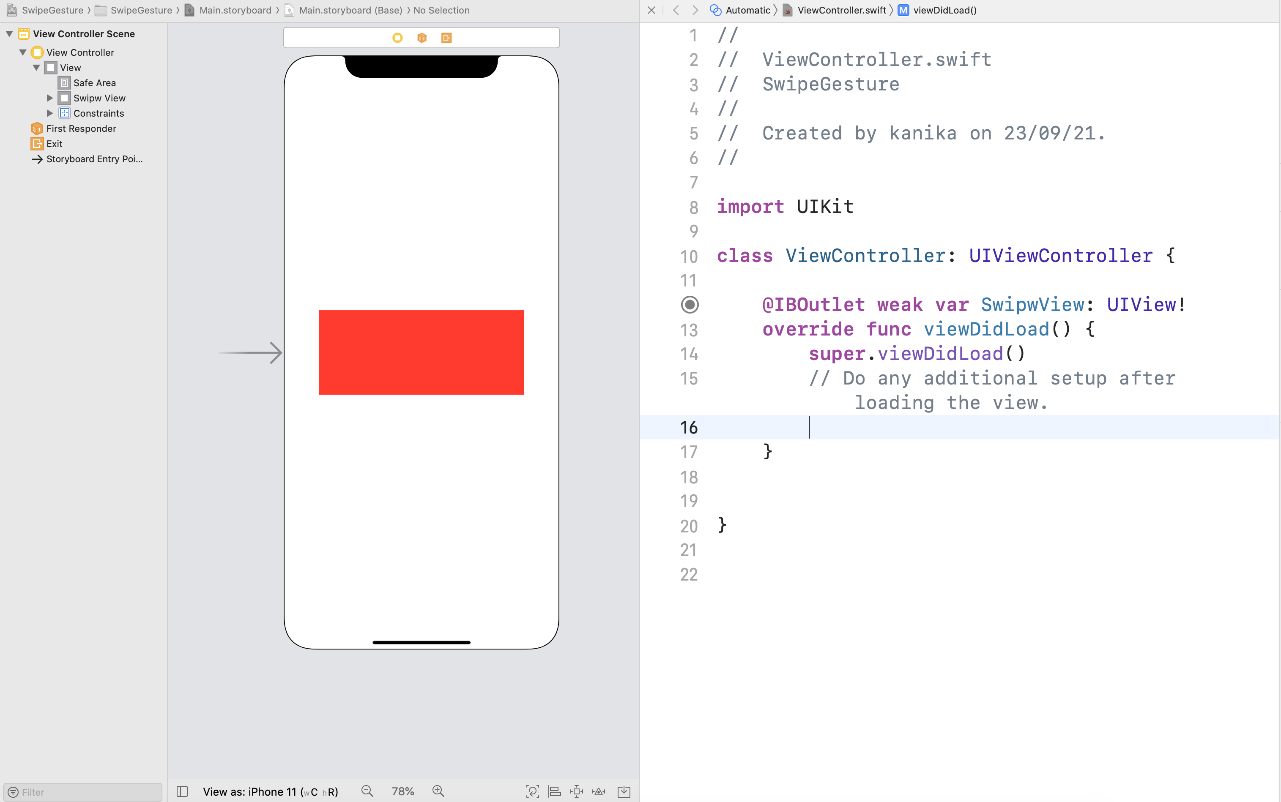
Task: Open Resolve Auto Layout Issues icon
Action: point(599,791)
